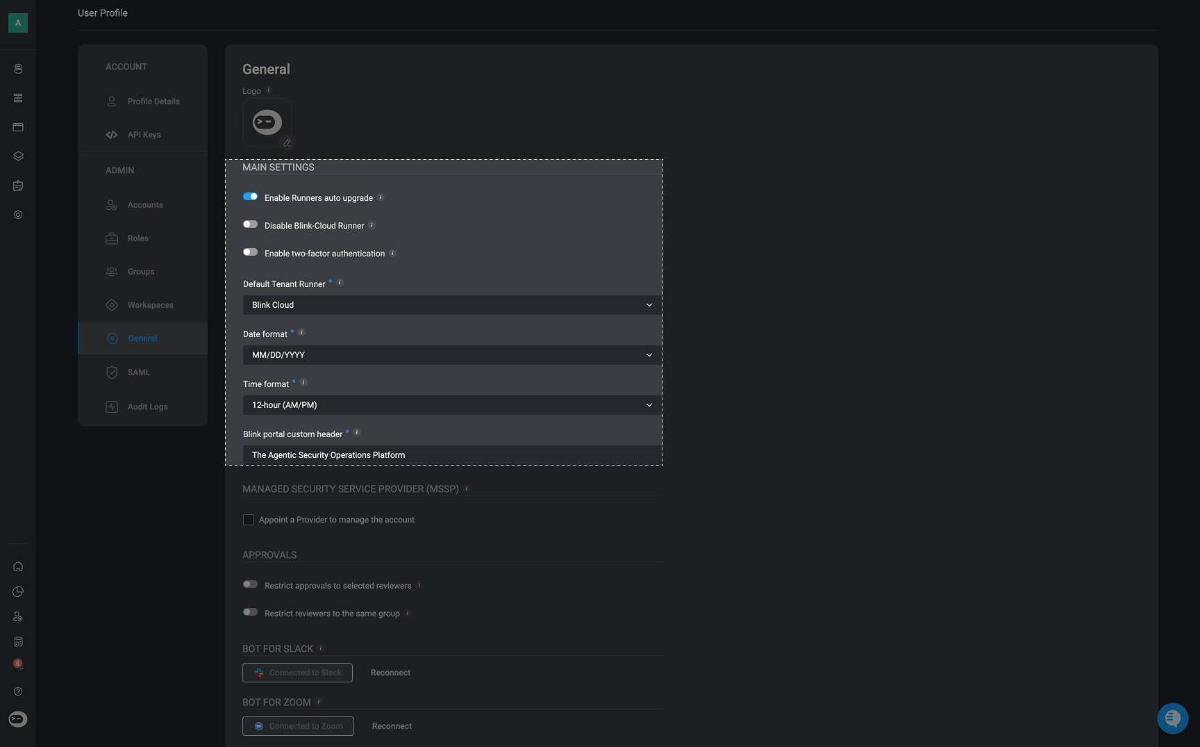Show info for Bot for Slack
This screenshot has height=747, width=1200.
click(321, 648)
